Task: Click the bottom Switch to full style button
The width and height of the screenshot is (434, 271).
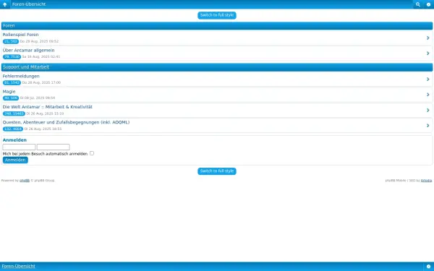Action: point(217,171)
